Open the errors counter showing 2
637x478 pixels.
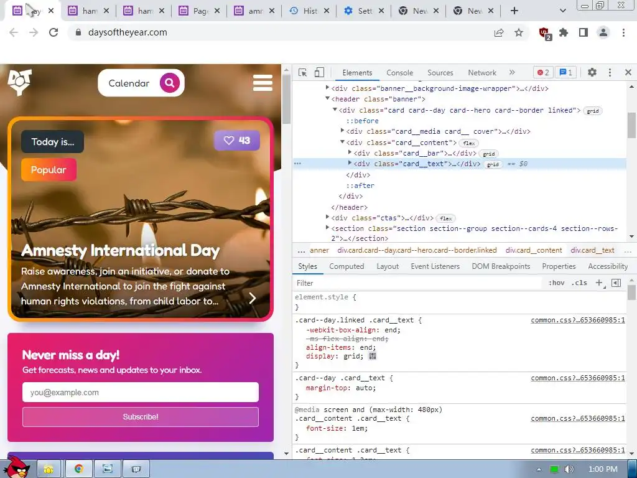(x=543, y=72)
